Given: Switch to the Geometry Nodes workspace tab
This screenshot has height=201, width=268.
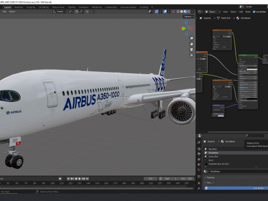Looking at the screenshot, I should point(128,7).
